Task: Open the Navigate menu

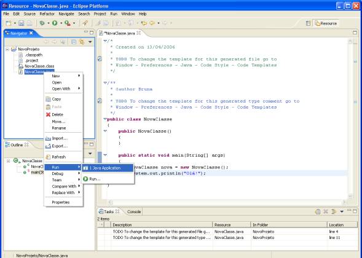Action: tap(66, 14)
